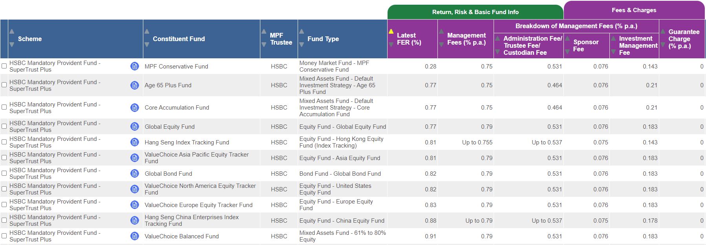Open document icon for Global Bond Fund

click(134, 173)
